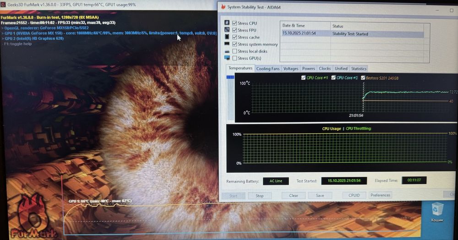Click the cache icon beside Stress cache
Image resolution: width=458 pixels, height=240 pixels.
(227, 37)
